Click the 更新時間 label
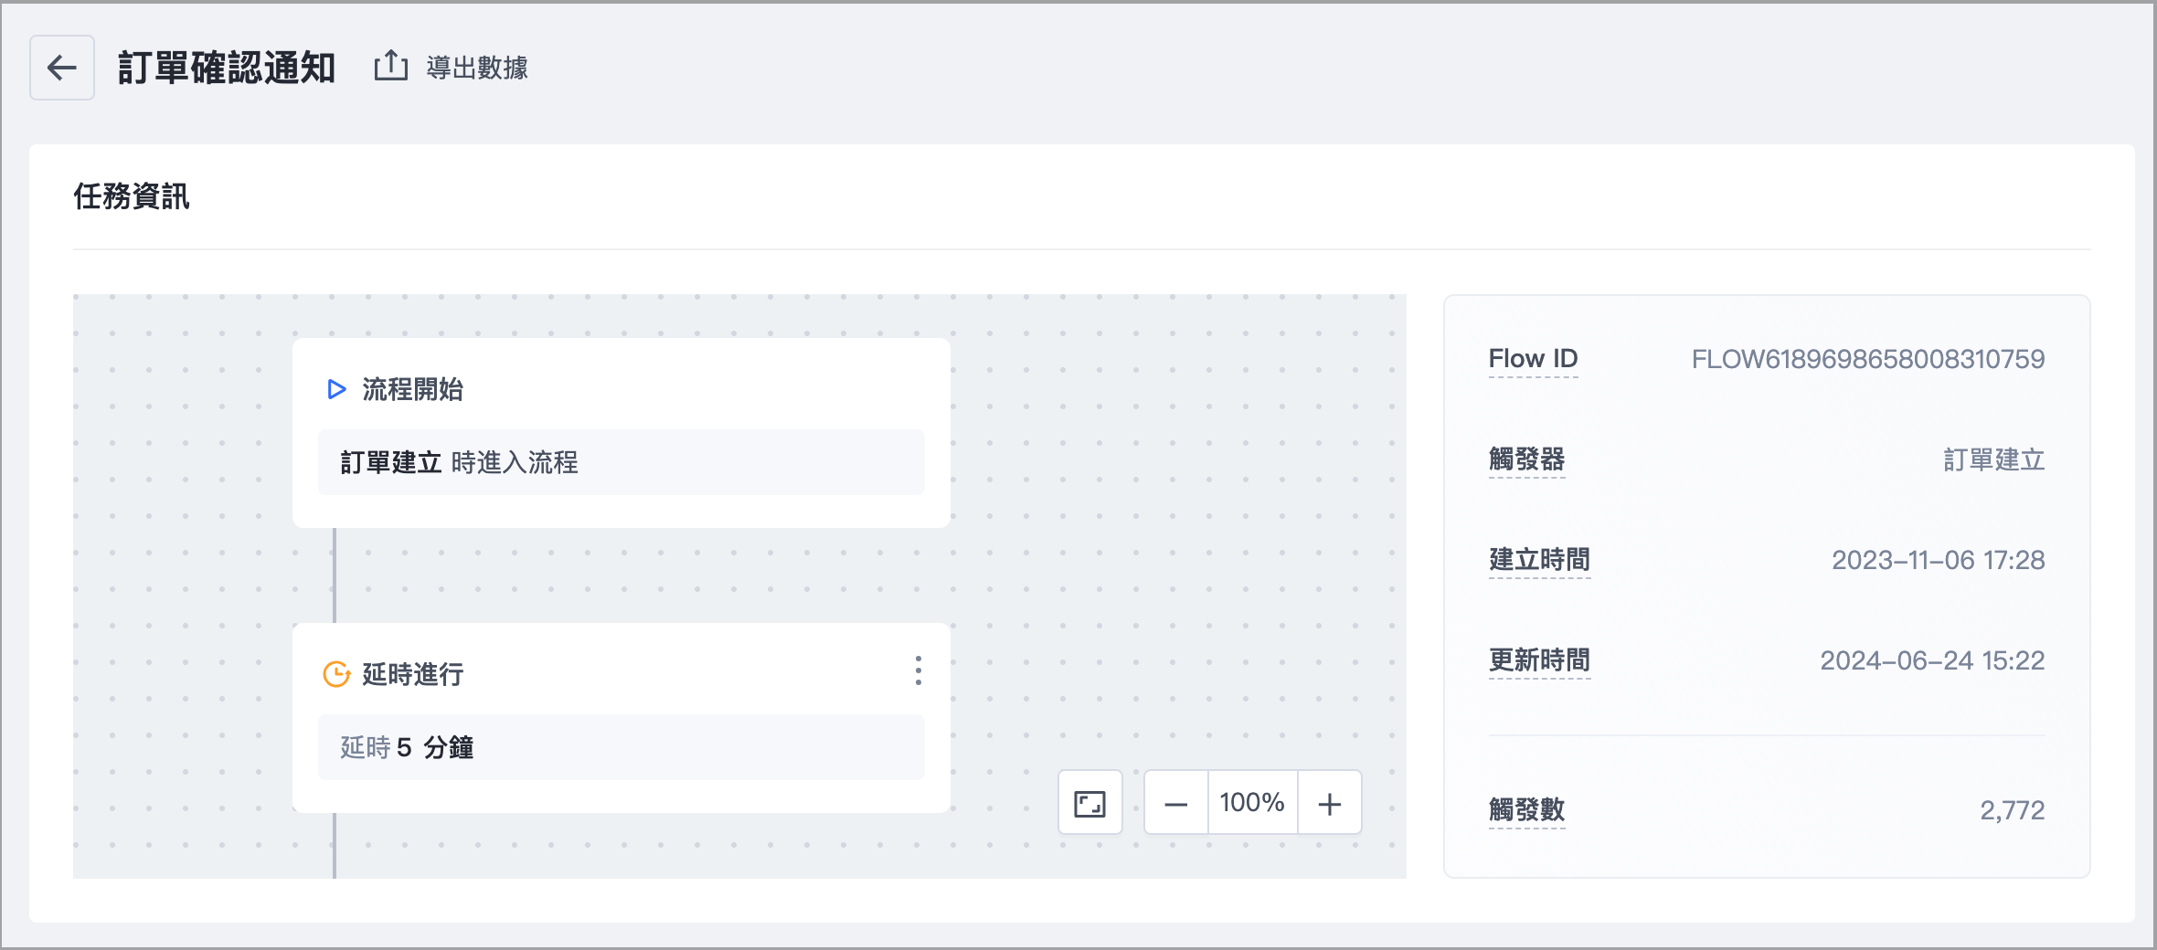The height and width of the screenshot is (950, 2157). point(1540,660)
